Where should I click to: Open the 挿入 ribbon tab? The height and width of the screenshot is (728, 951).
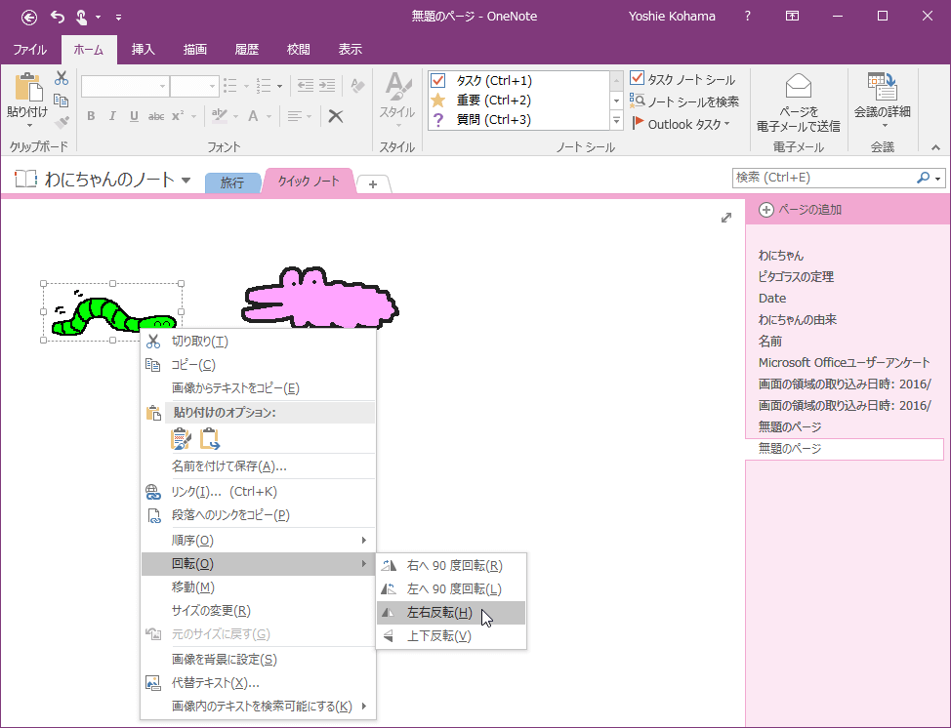coord(144,50)
